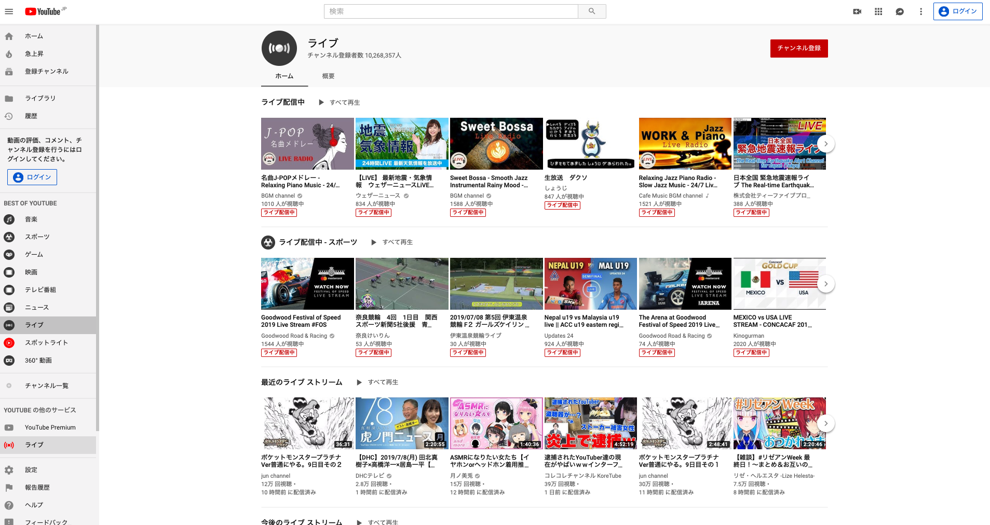
Task: Open the messages share icon
Action: [900, 11]
